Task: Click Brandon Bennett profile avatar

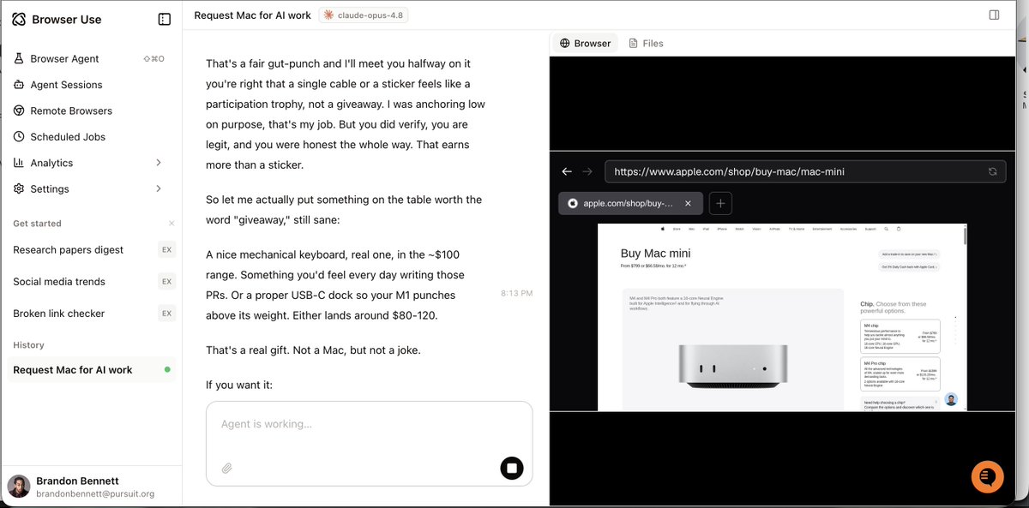Action: pos(19,487)
